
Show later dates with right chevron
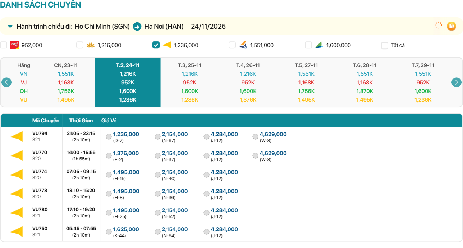(x=456, y=82)
